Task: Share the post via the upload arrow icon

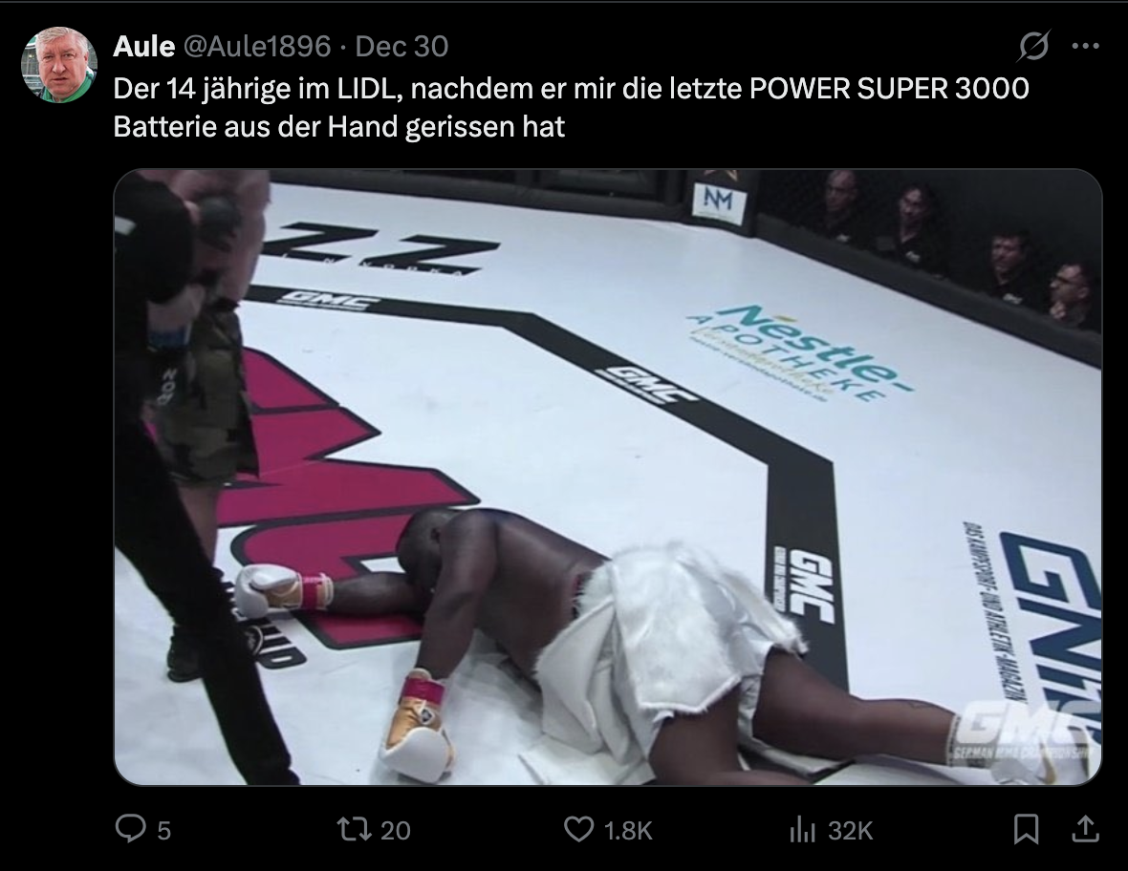Action: (1086, 829)
